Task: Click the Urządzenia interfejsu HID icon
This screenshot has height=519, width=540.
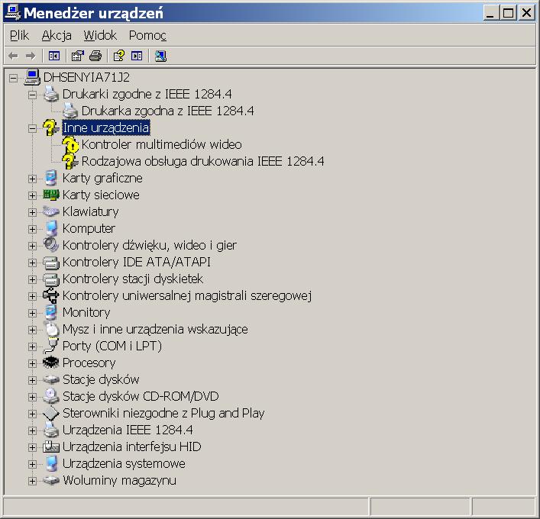Action: coord(51,446)
